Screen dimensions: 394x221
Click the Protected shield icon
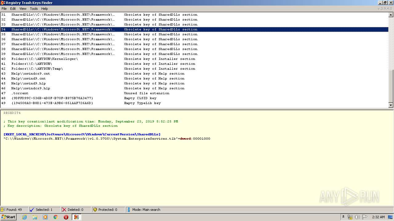[x=95, y=210]
